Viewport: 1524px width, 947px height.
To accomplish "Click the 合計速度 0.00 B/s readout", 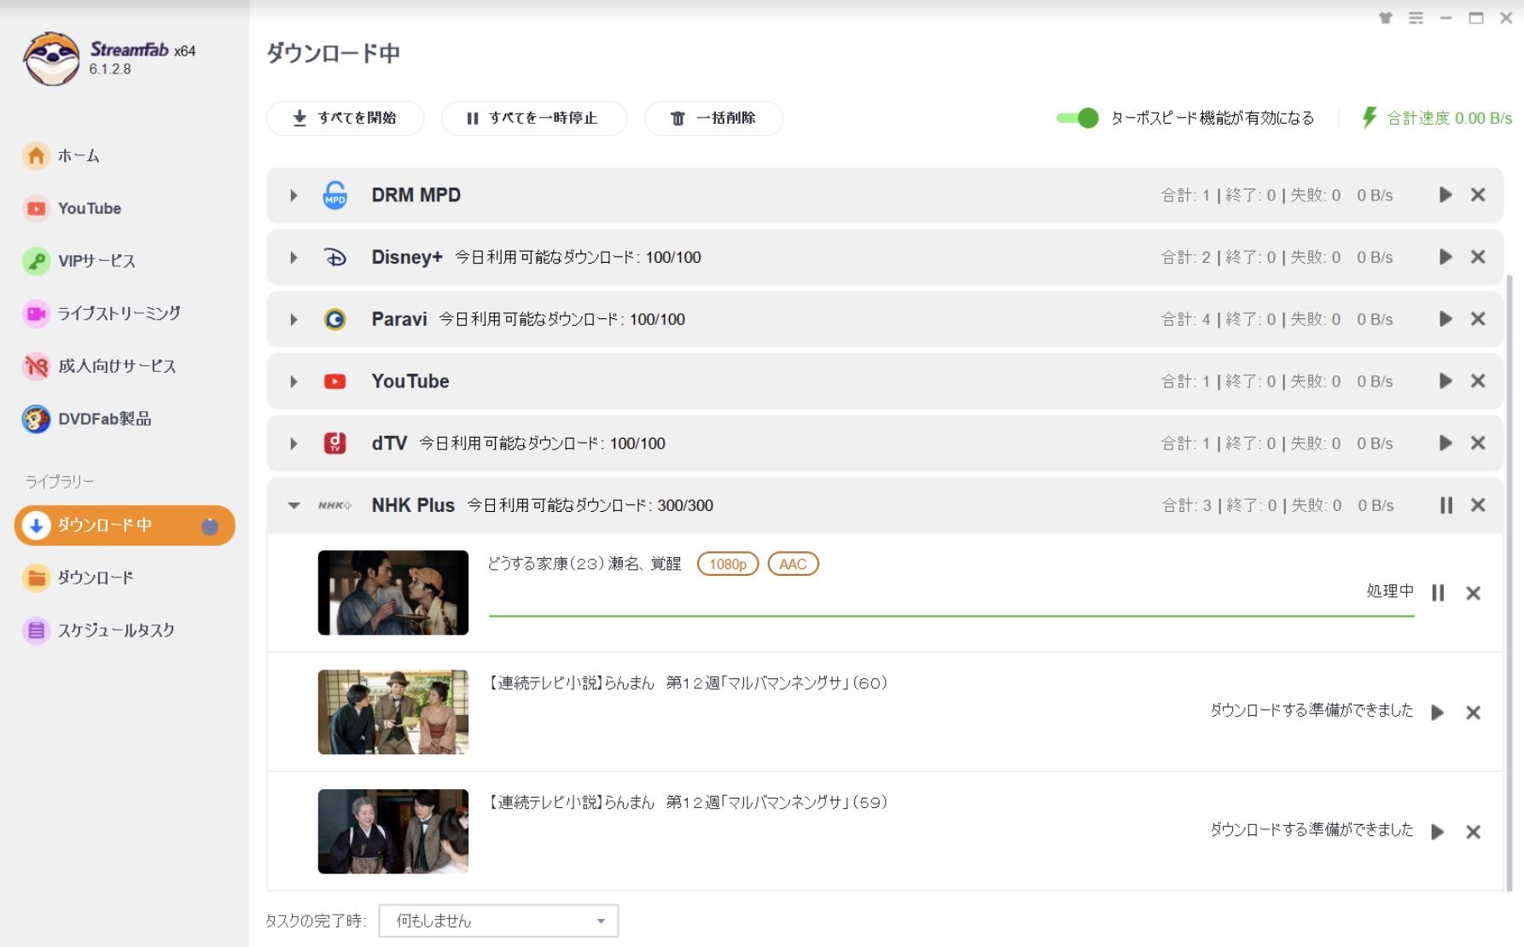I will (1449, 119).
